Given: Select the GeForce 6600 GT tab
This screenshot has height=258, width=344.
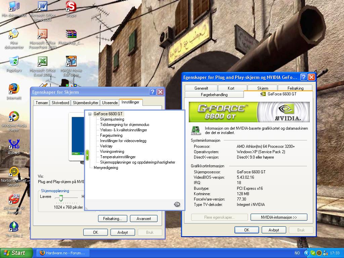Looking at the screenshot, I should click(x=278, y=94).
